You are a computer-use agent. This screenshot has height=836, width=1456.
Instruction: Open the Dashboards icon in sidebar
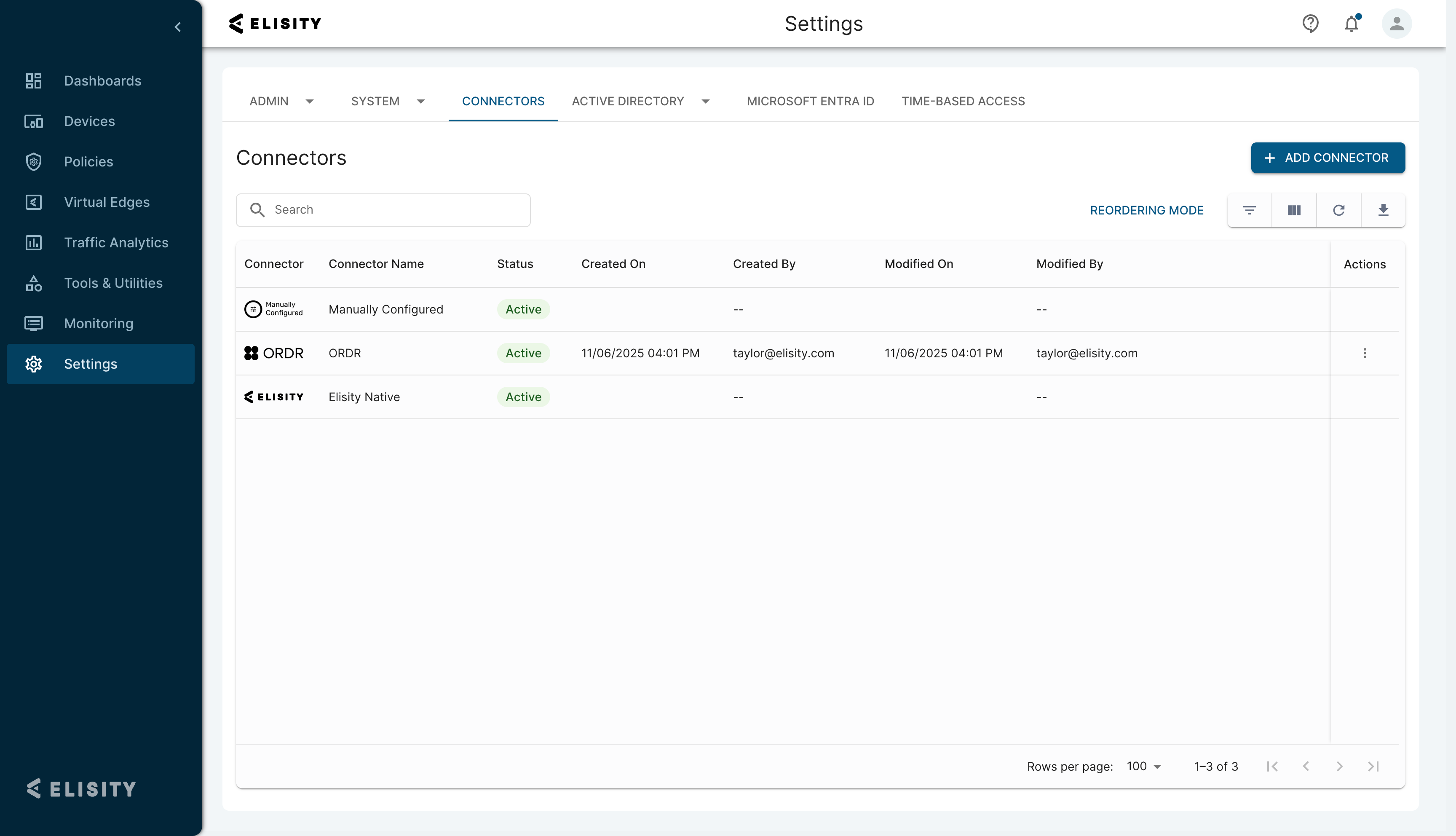point(34,81)
